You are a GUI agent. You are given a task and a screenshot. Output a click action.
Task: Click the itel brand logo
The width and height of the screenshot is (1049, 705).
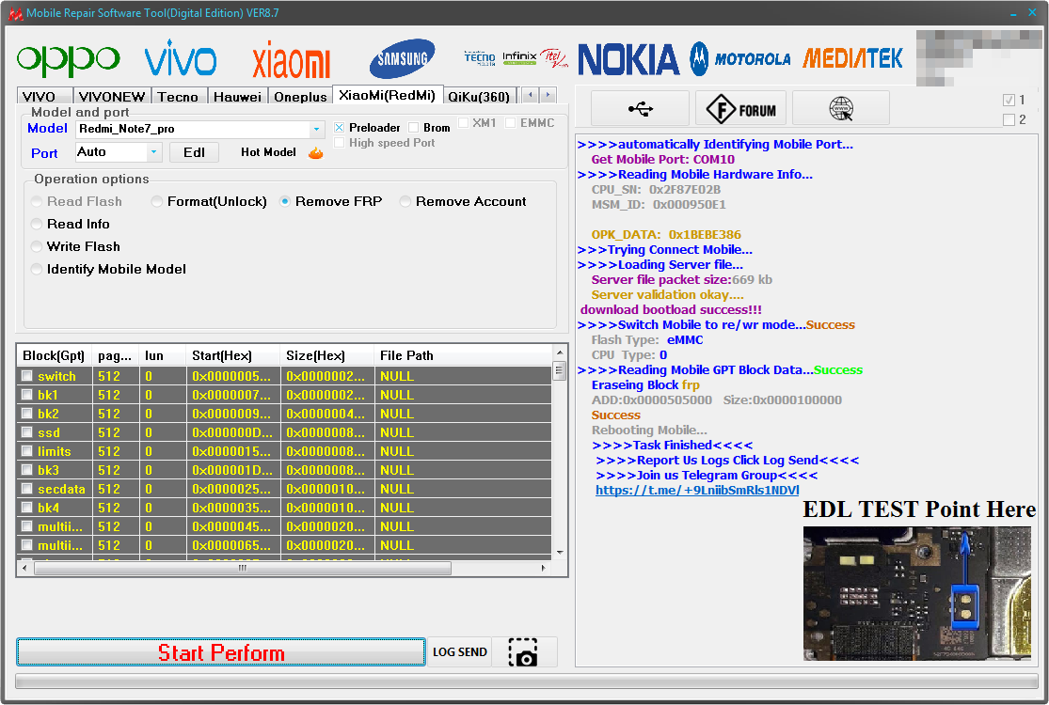pos(554,58)
